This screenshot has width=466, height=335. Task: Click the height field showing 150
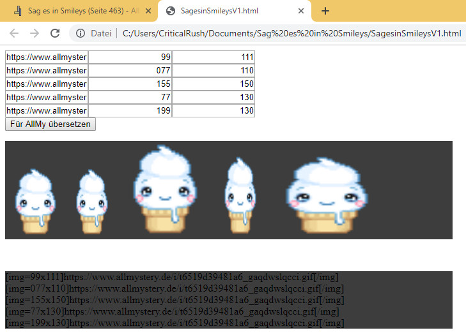[x=214, y=84]
